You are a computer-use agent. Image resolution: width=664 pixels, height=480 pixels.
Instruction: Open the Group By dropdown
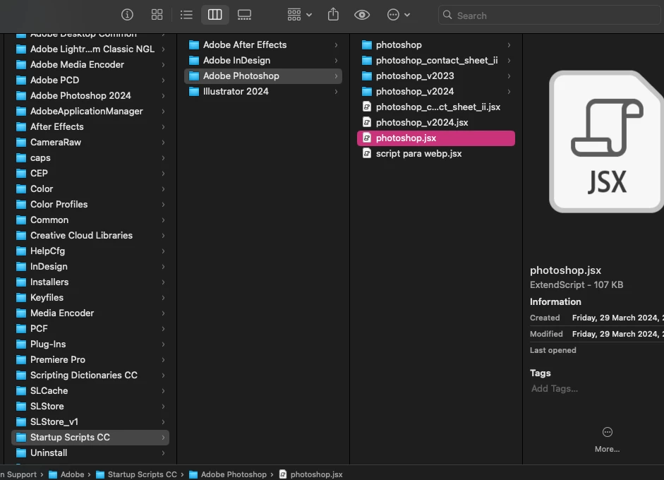point(299,15)
